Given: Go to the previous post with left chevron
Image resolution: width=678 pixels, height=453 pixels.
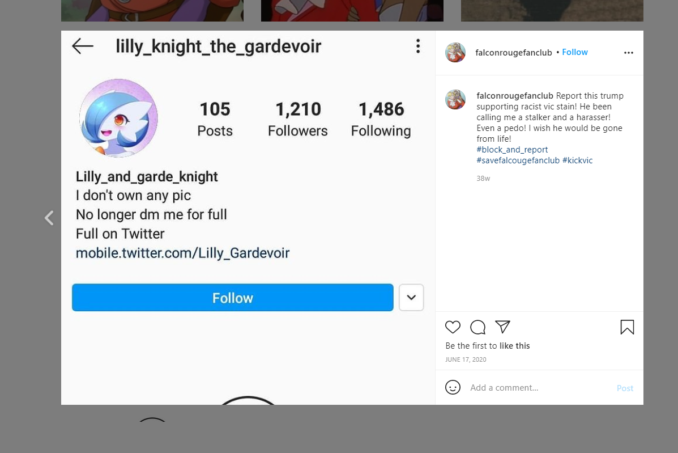Looking at the screenshot, I should pos(49,218).
